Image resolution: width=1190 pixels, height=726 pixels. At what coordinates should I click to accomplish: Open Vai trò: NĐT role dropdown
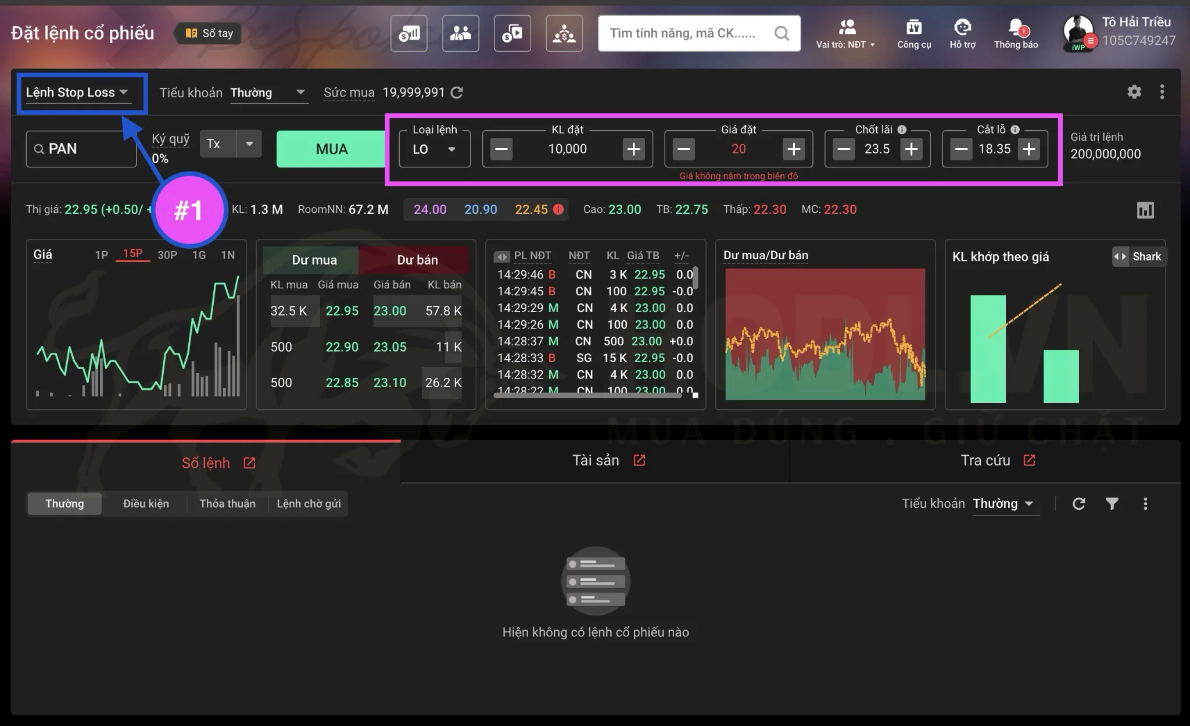point(845,44)
